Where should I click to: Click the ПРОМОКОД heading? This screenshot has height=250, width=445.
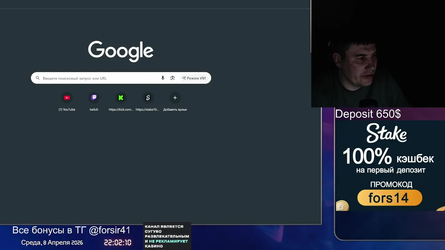[x=391, y=184]
